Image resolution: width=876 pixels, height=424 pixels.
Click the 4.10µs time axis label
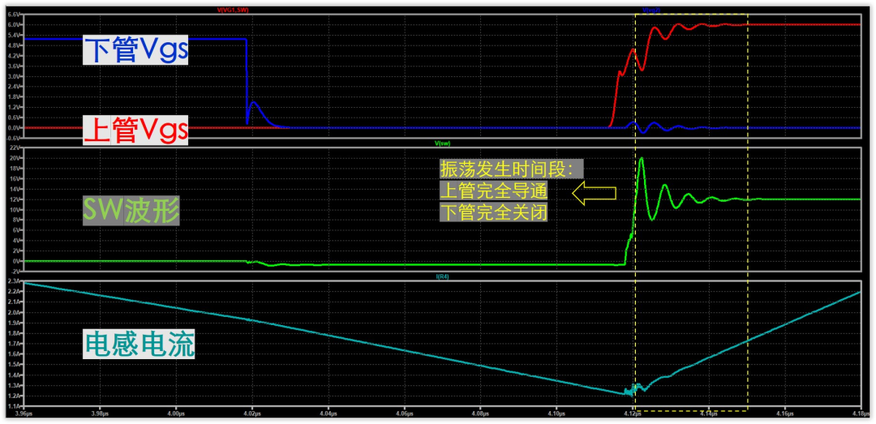coord(556,414)
